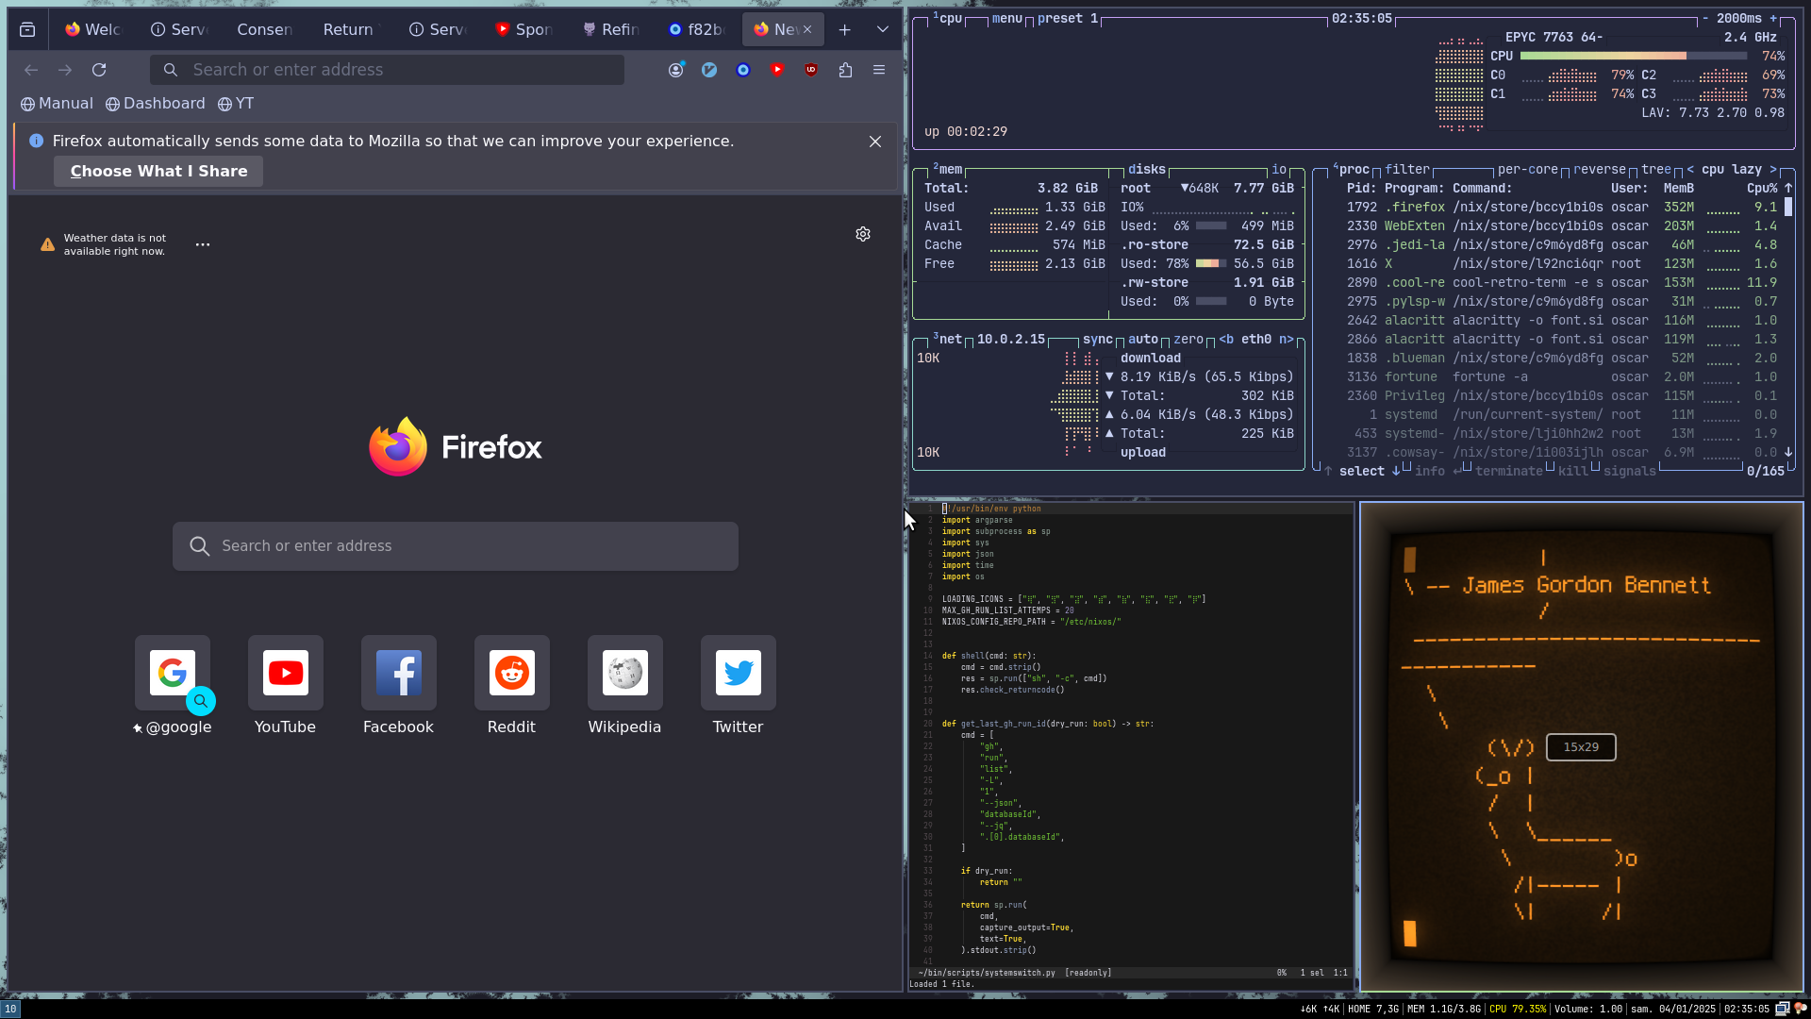Image resolution: width=1811 pixels, height=1019 pixels.
Task: Go forward with the Firefox forward arrow
Action: click(x=65, y=70)
